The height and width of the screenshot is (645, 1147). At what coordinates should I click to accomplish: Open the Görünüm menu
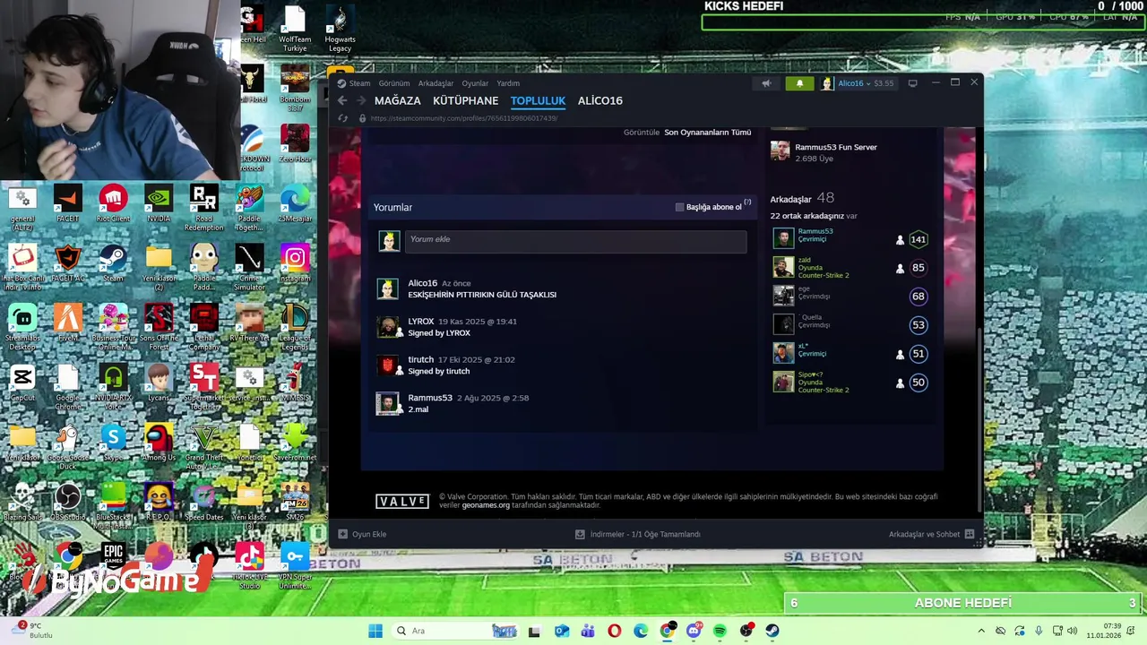(394, 83)
